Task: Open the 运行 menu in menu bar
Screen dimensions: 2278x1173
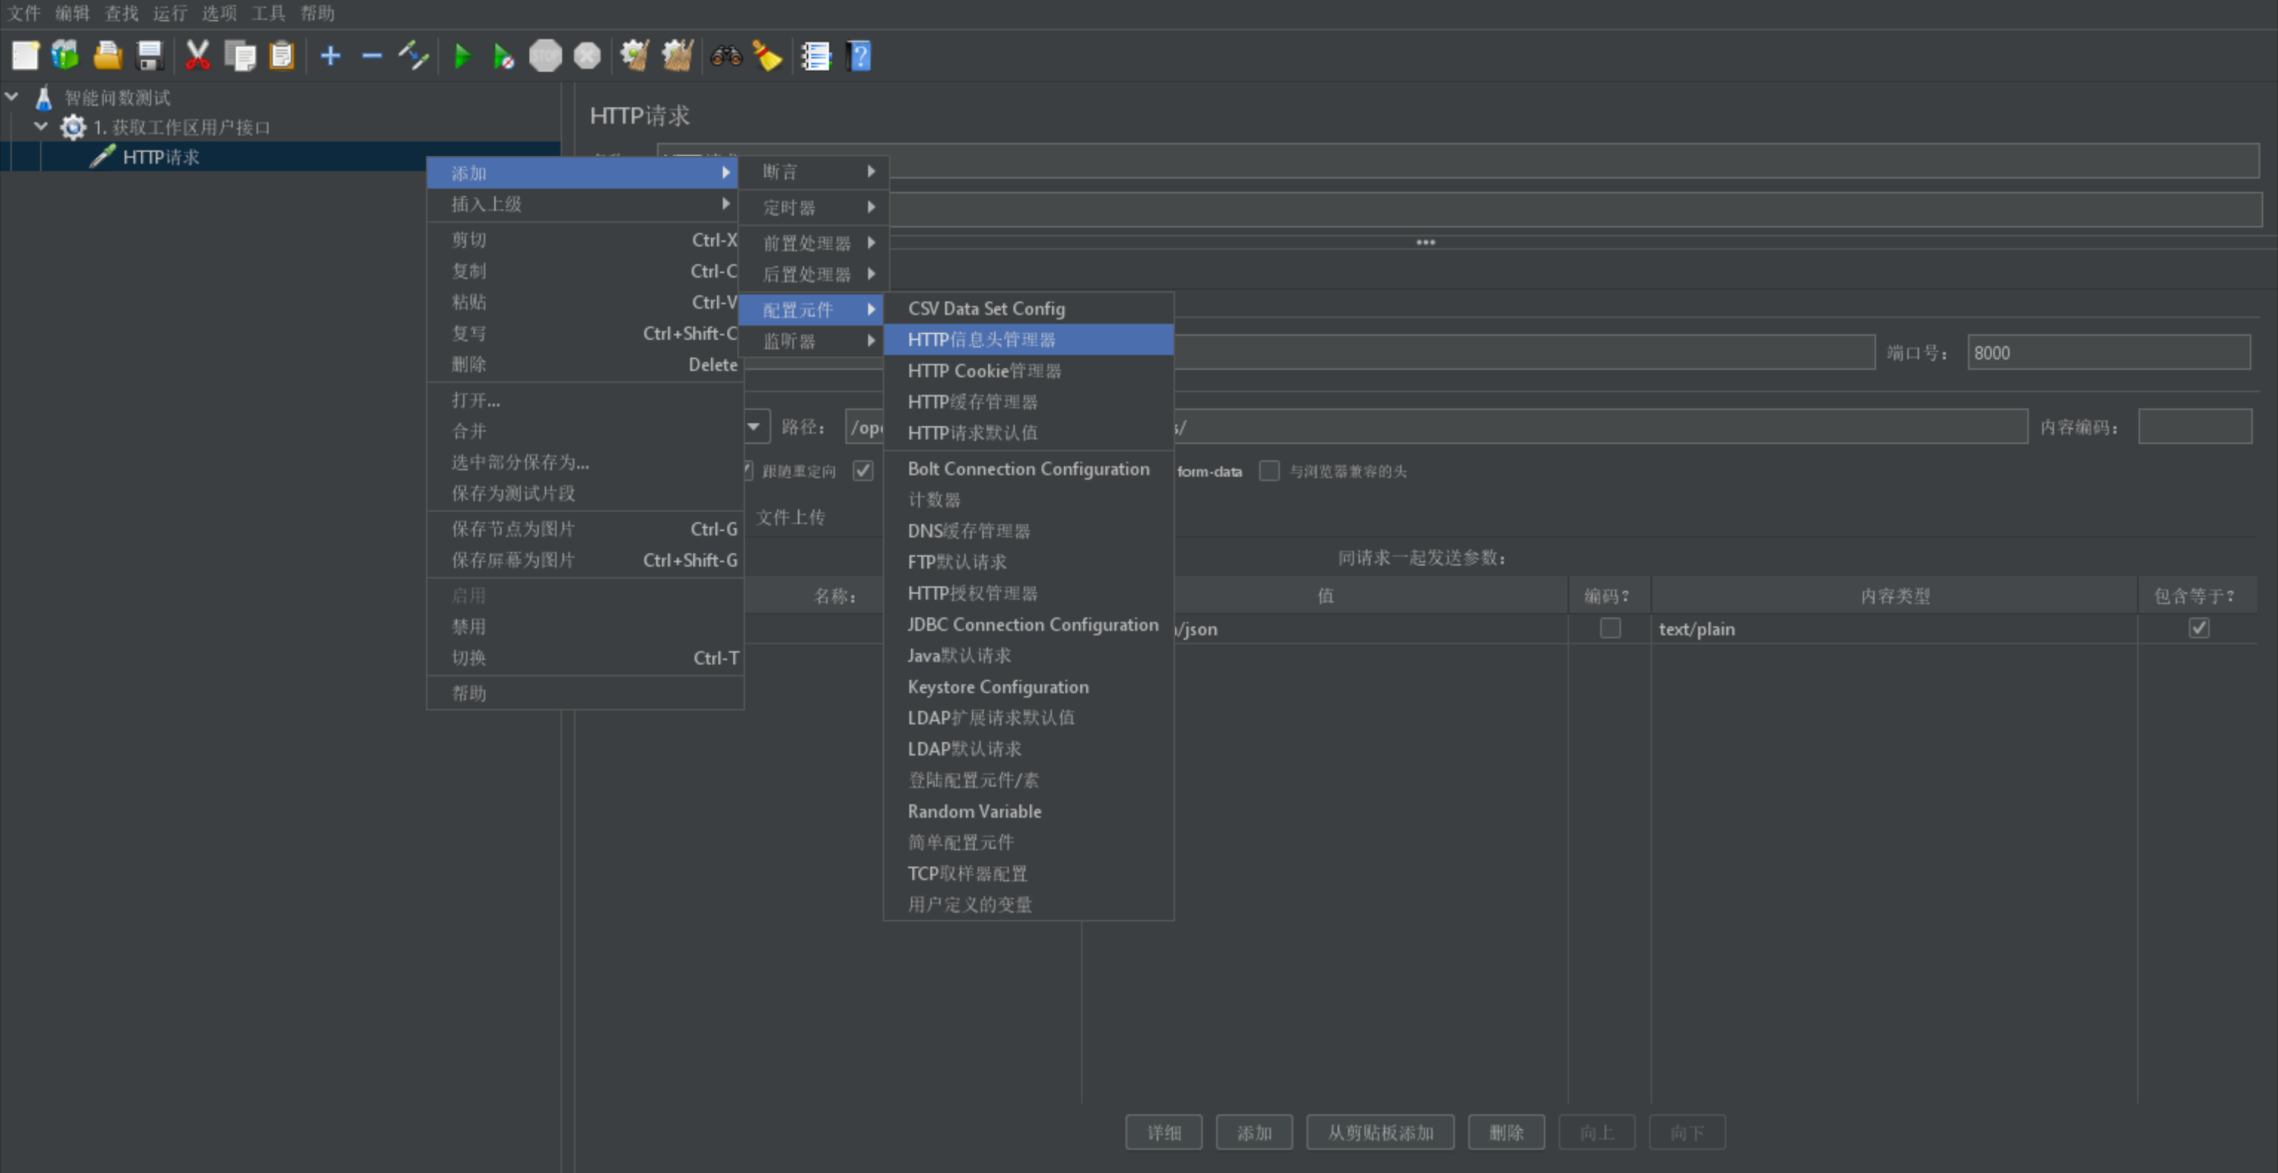Action: tap(170, 13)
